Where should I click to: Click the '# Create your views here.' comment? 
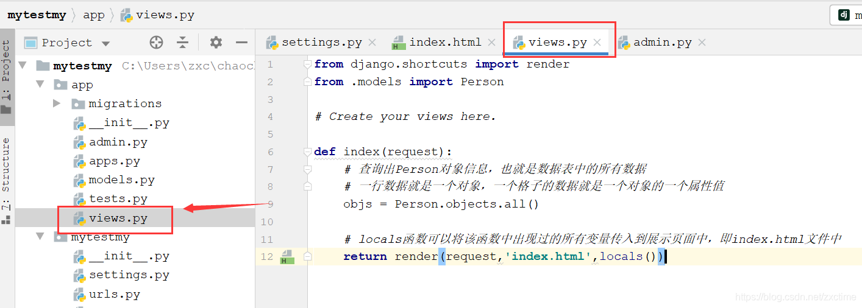tap(405, 116)
